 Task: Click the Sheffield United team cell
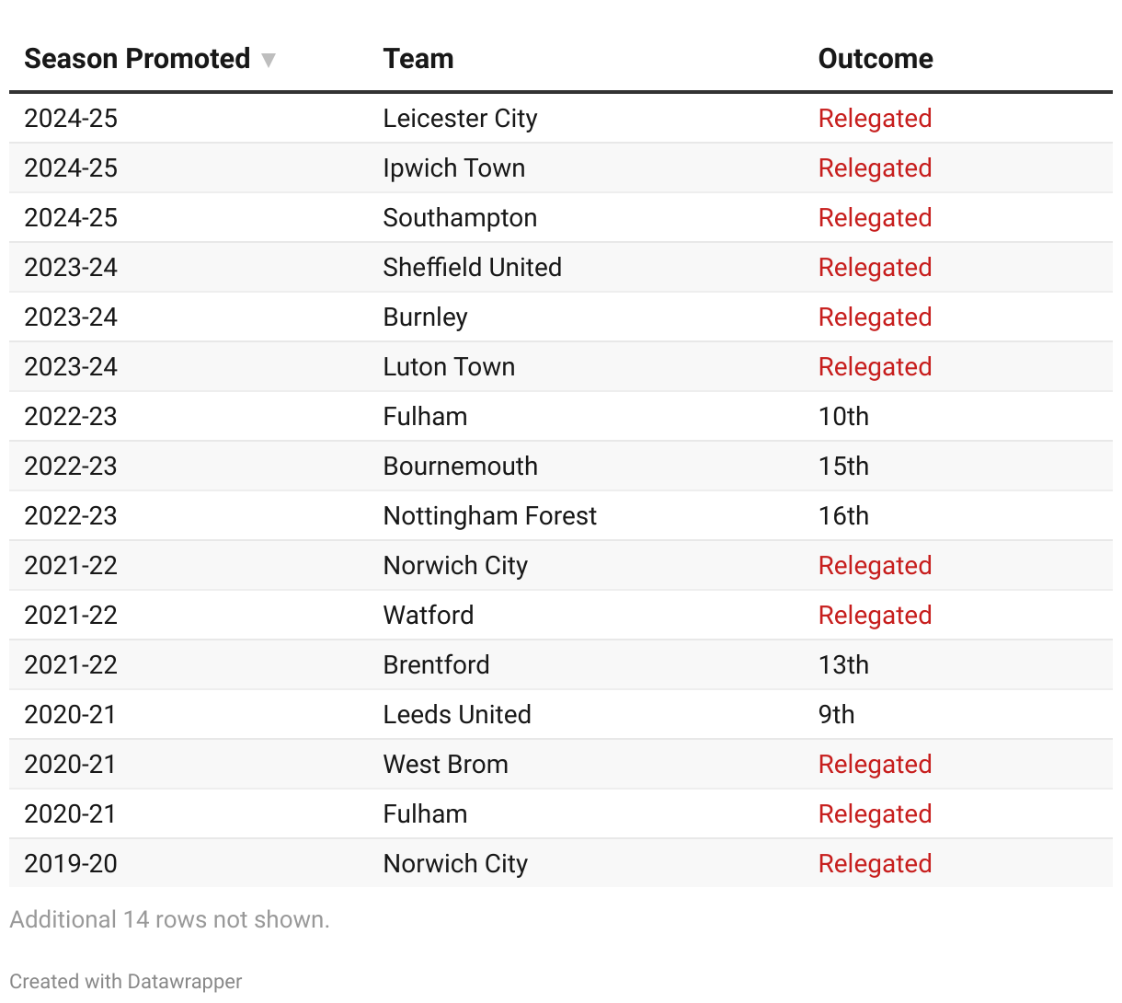click(472, 268)
